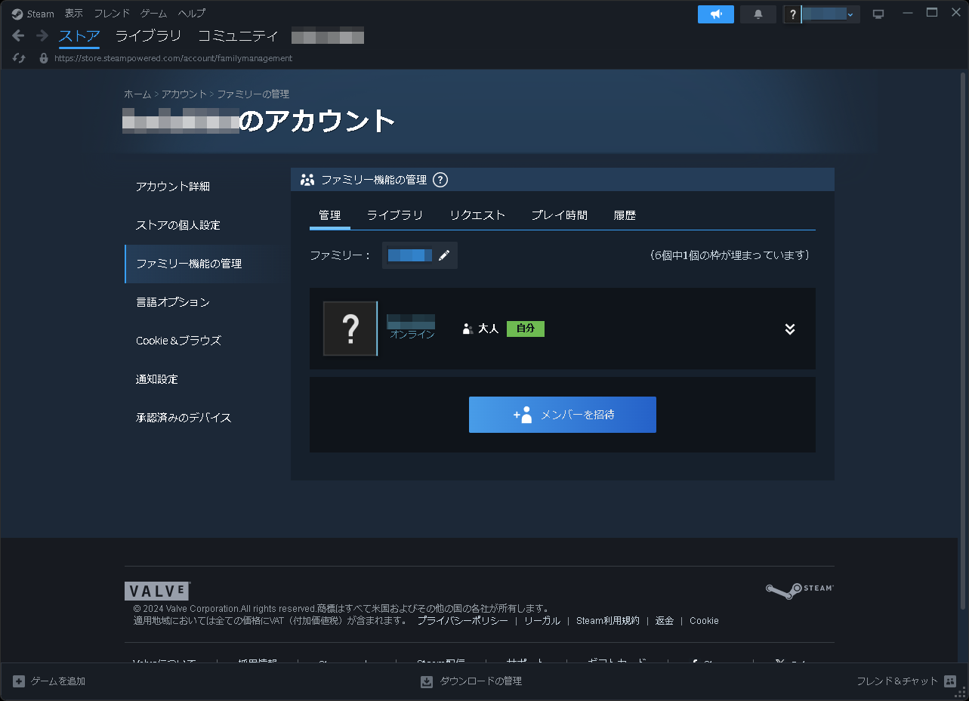Navigate back with the left arrow

(17, 35)
